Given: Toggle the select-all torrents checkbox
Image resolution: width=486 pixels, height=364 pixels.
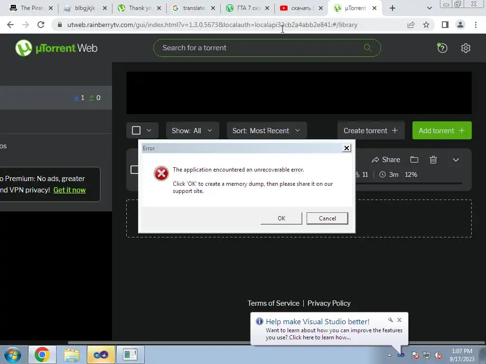Looking at the screenshot, I should point(136,130).
